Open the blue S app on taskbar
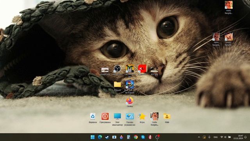Viewport: 250px width, 141px height. pyautogui.click(x=143, y=137)
